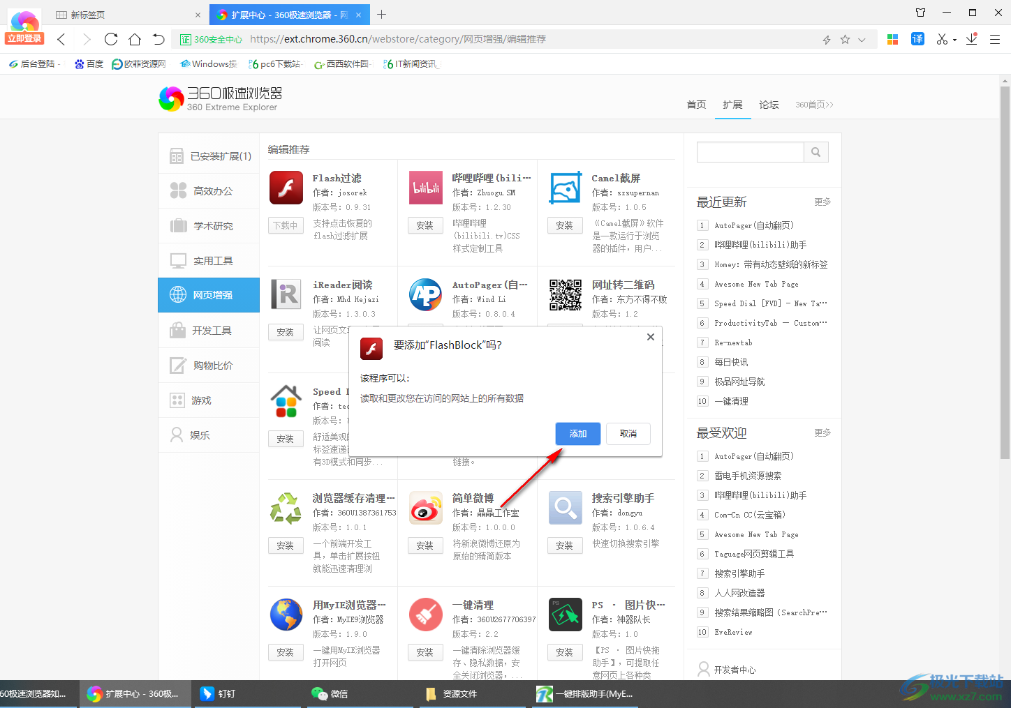Open the 开发者中心 link
1011x708 pixels.
pos(735,670)
